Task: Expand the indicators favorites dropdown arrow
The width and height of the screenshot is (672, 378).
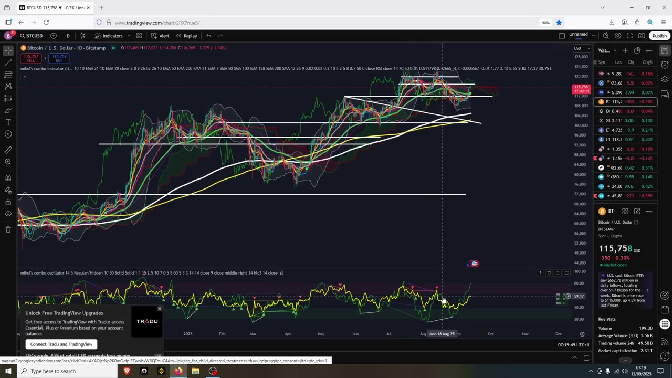Action: (x=128, y=36)
